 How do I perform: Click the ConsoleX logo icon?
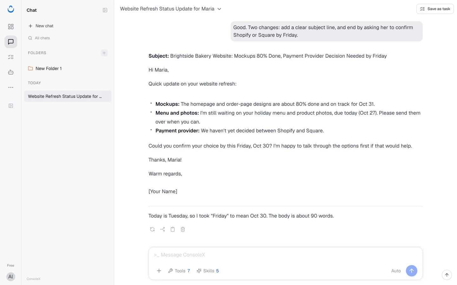(11, 9)
